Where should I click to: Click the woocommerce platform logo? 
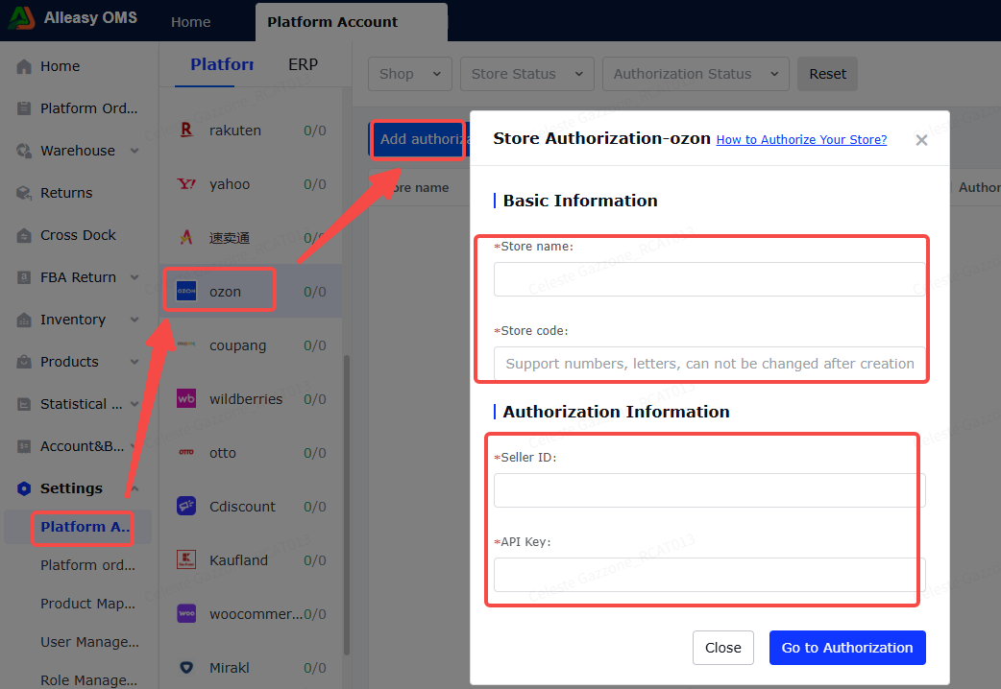coord(186,613)
